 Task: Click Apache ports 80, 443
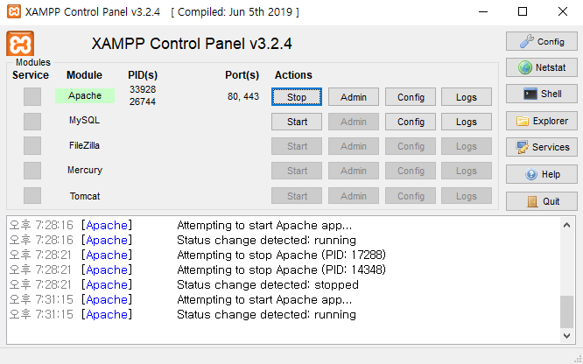coord(243,96)
